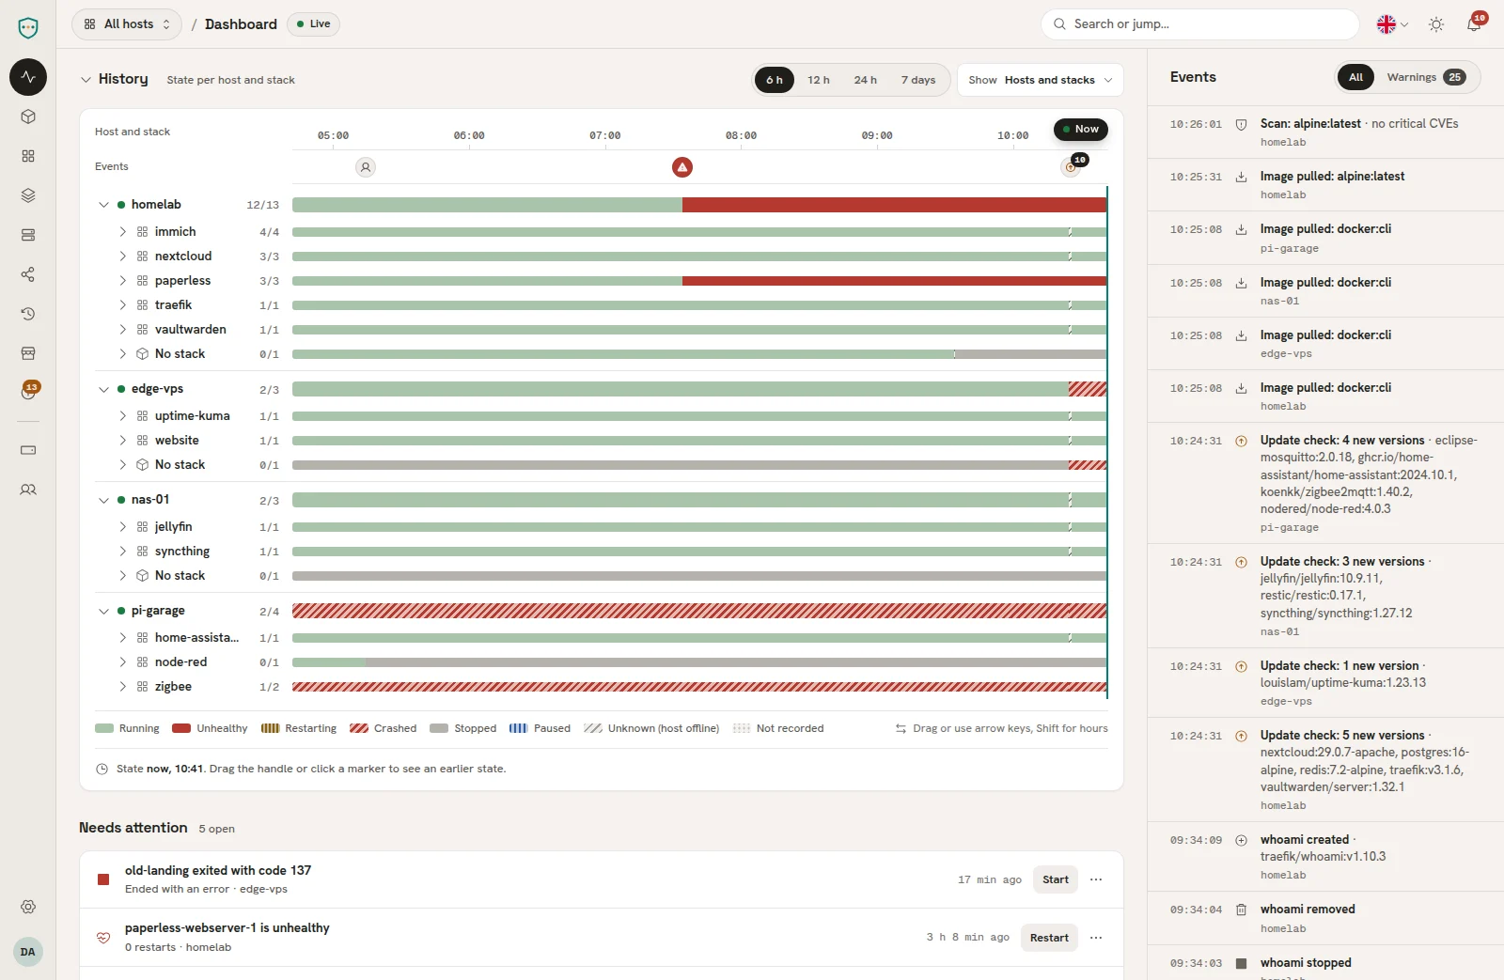Open the language flag dropdown
Image resolution: width=1504 pixels, height=980 pixels.
point(1392,24)
